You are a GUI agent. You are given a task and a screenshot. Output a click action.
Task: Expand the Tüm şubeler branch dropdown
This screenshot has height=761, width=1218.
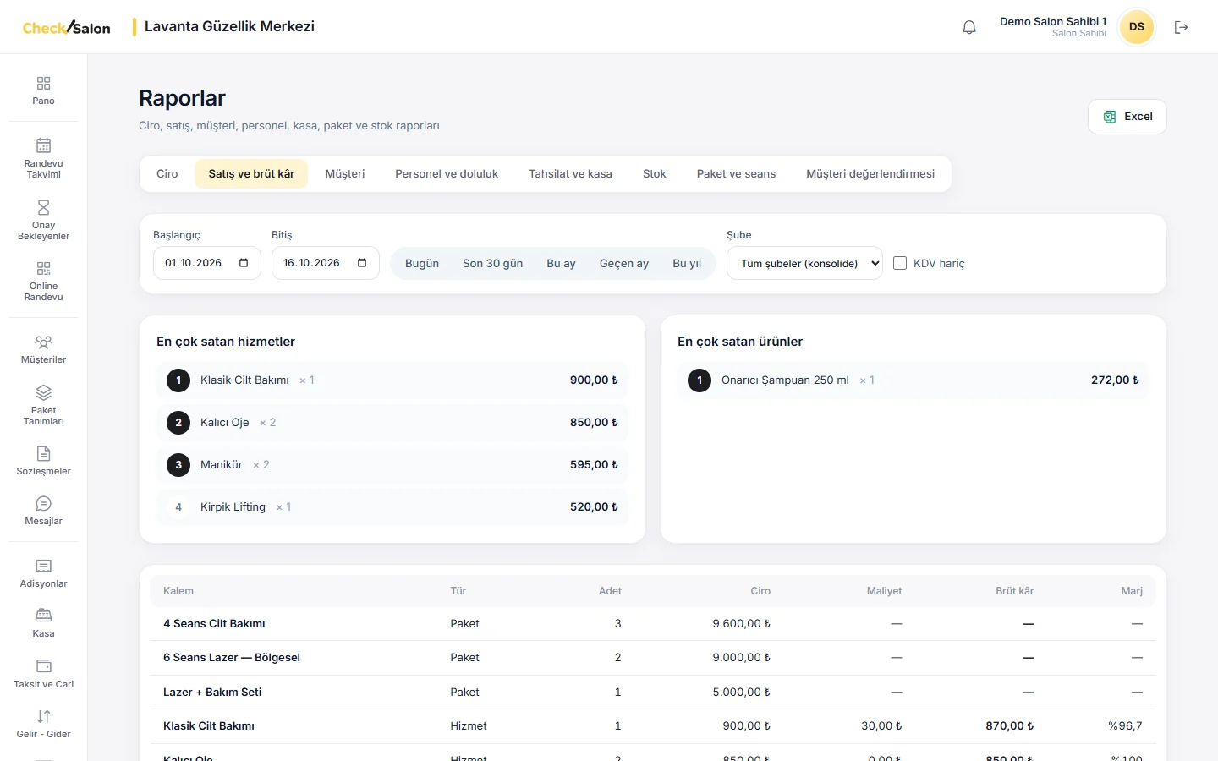pos(804,263)
